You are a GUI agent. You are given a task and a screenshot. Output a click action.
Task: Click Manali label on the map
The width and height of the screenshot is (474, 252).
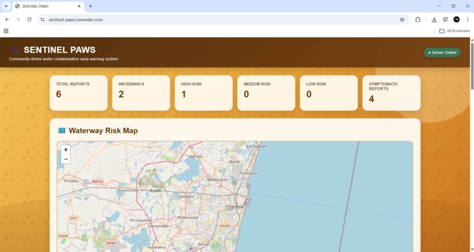pos(234,162)
